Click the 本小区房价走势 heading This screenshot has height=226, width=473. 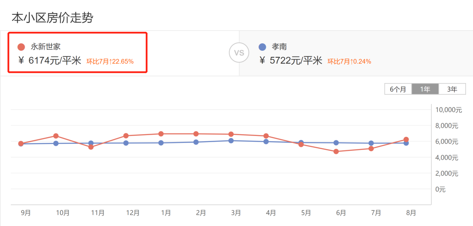point(52,18)
